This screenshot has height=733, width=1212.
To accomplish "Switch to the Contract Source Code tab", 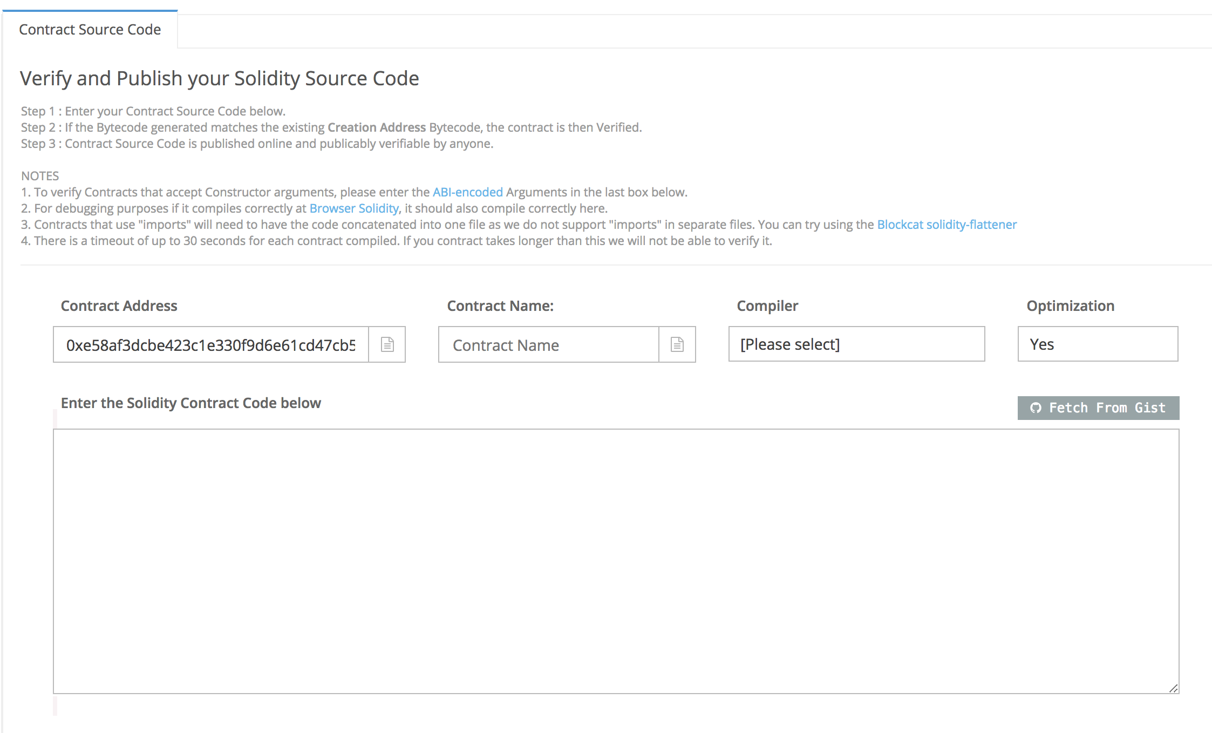I will pyautogui.click(x=90, y=30).
